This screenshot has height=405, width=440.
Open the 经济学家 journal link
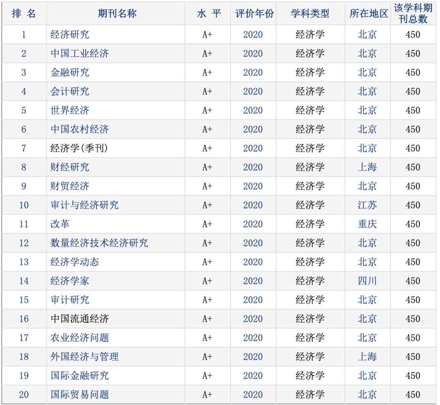(x=70, y=281)
